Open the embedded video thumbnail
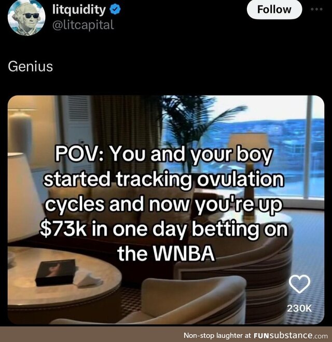This screenshot has width=332, height=342. pos(166,210)
